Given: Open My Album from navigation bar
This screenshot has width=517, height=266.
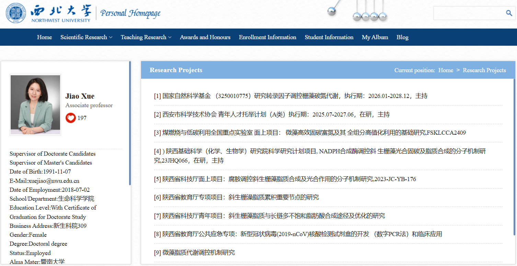Looking at the screenshot, I should click(x=375, y=37).
